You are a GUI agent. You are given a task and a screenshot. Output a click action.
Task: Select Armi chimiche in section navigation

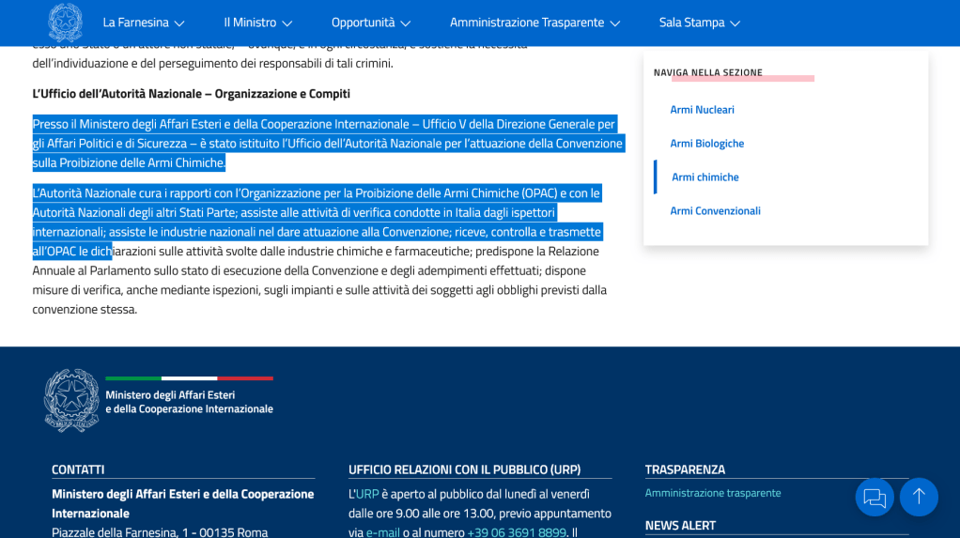tap(705, 177)
